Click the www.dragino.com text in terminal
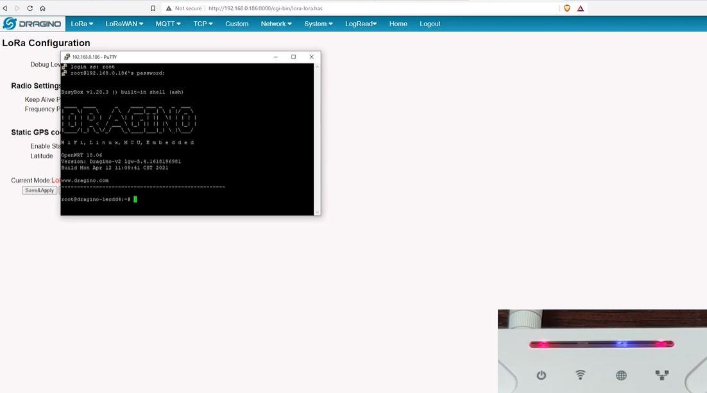The image size is (707, 393). pos(85,180)
